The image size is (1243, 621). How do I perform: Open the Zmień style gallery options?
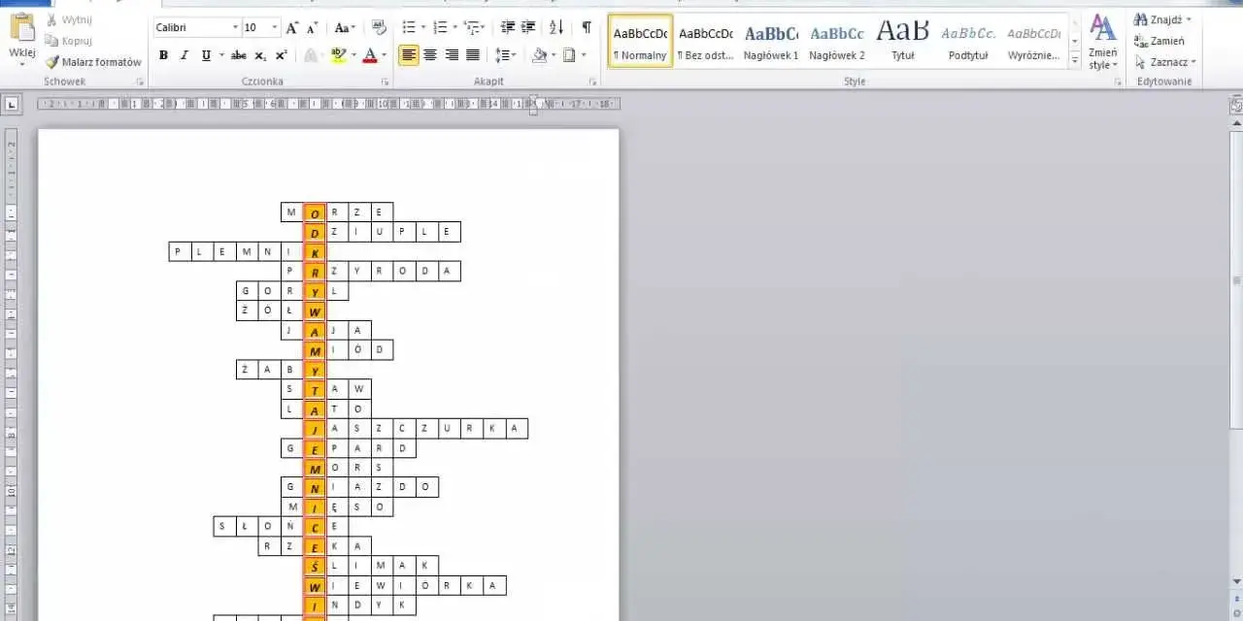[x=1102, y=43]
